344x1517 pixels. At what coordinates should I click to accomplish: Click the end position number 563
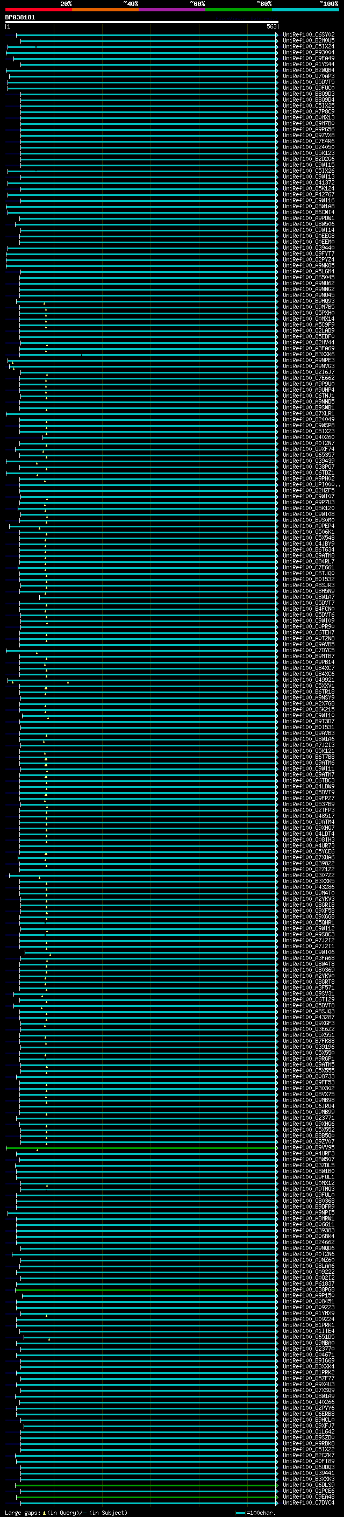coord(271,26)
